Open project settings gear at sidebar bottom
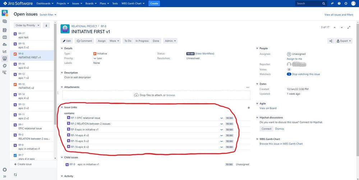Screen dimensions: 359x180 5,170
